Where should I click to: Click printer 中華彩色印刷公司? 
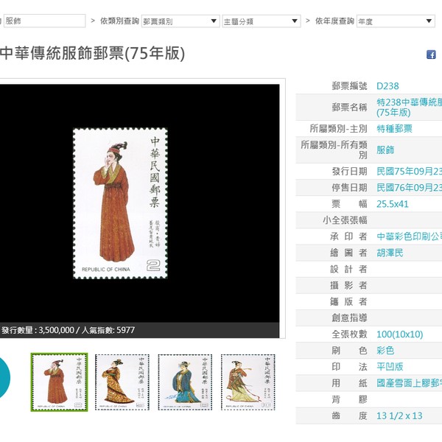click(410, 236)
